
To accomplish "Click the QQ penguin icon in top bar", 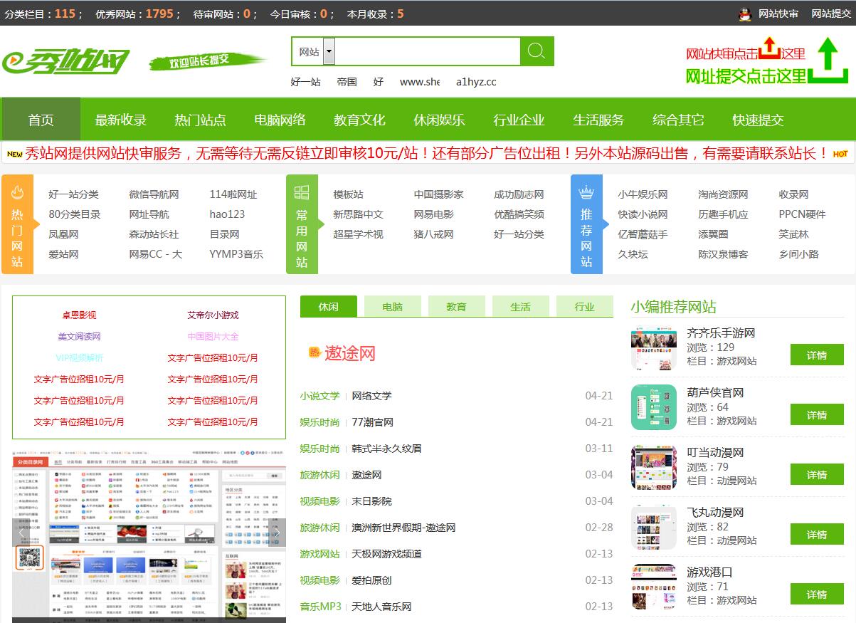I will tap(745, 14).
